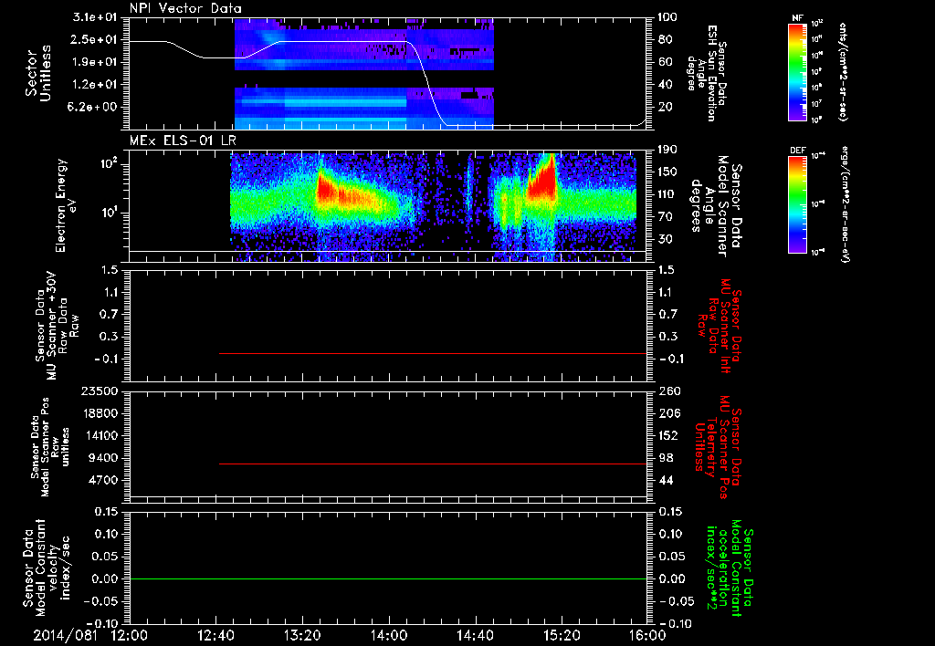Click the "1.9e+01" sector tick label
The height and width of the screenshot is (646, 935).
tap(97, 62)
